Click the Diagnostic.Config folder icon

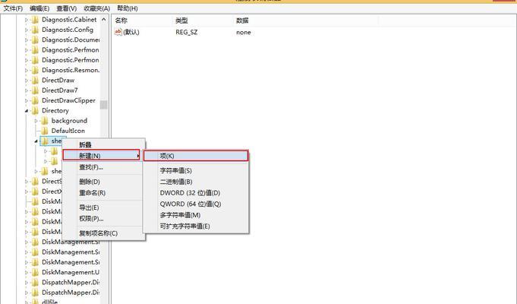click(x=35, y=30)
